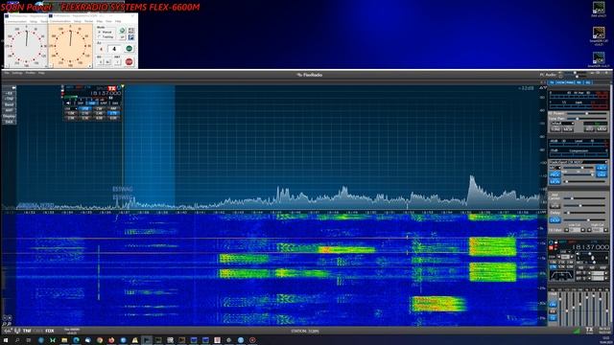
Task: Open the mic profile dropdown
Action: click(579, 162)
